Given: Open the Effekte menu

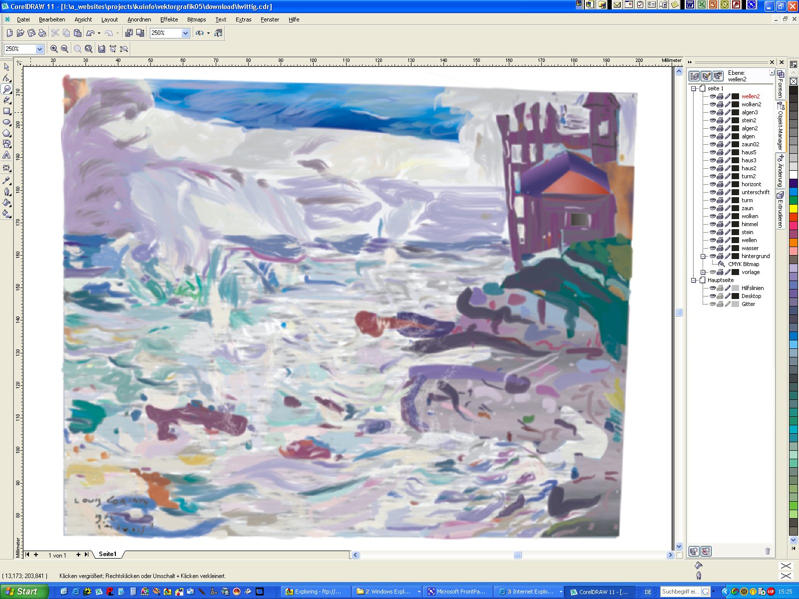Looking at the screenshot, I should [169, 19].
